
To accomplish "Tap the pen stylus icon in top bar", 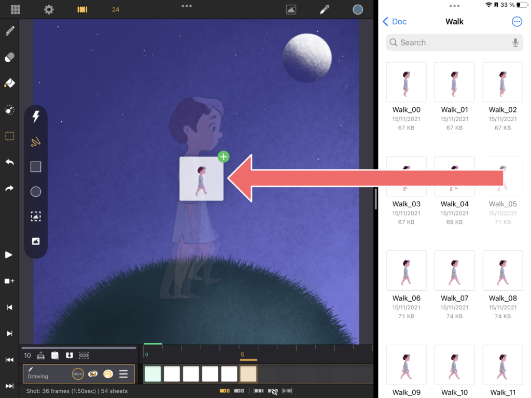I will point(325,9).
